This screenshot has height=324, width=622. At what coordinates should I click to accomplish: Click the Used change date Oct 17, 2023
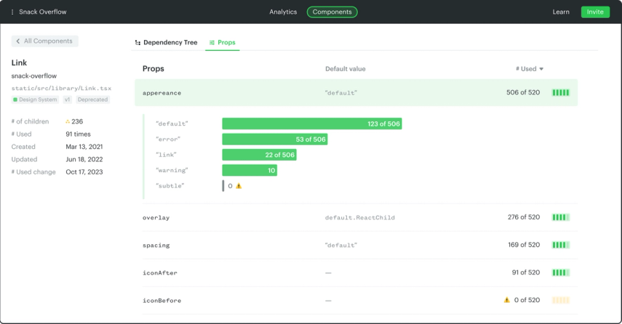pyautogui.click(x=84, y=172)
